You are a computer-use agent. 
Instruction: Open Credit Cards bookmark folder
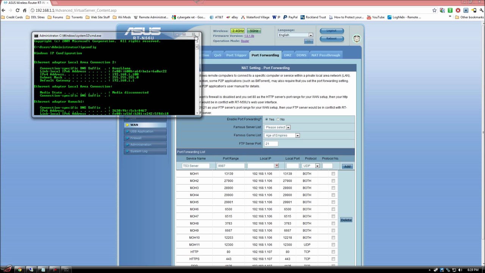[x=12, y=17]
